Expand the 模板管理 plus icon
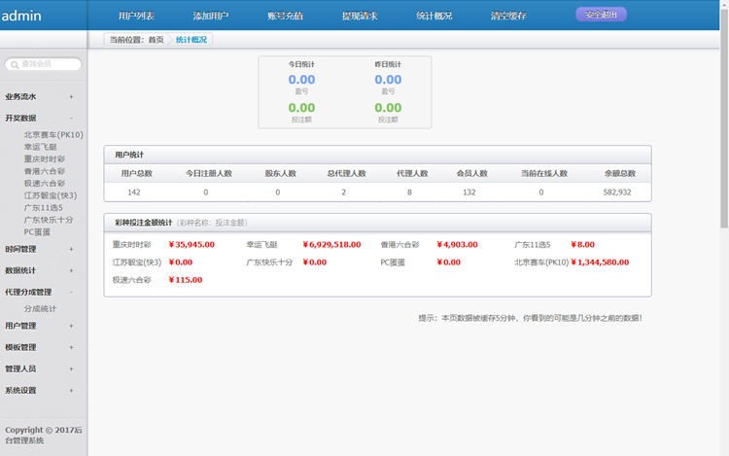Screen dimensions: 729x456 (71, 347)
